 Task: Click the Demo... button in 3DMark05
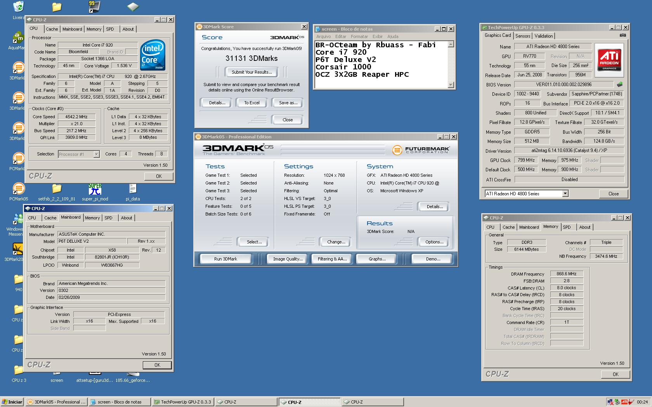(433, 259)
